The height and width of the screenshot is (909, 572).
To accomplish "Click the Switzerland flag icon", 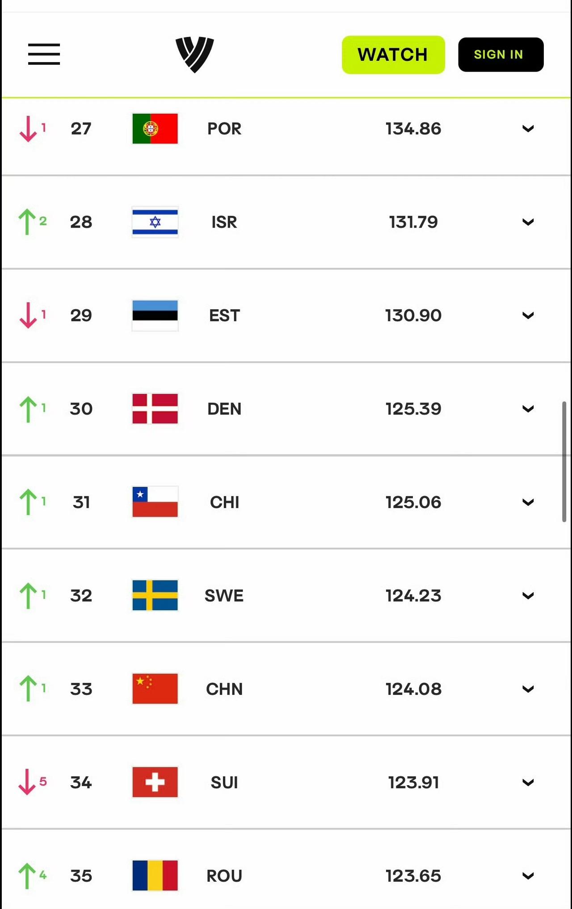I will point(155,782).
